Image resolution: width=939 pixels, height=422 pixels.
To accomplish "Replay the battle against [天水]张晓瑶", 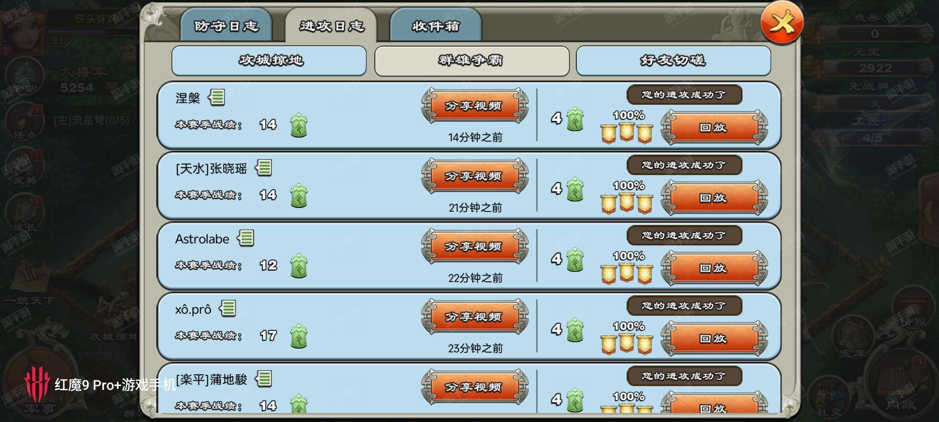I will (x=714, y=197).
